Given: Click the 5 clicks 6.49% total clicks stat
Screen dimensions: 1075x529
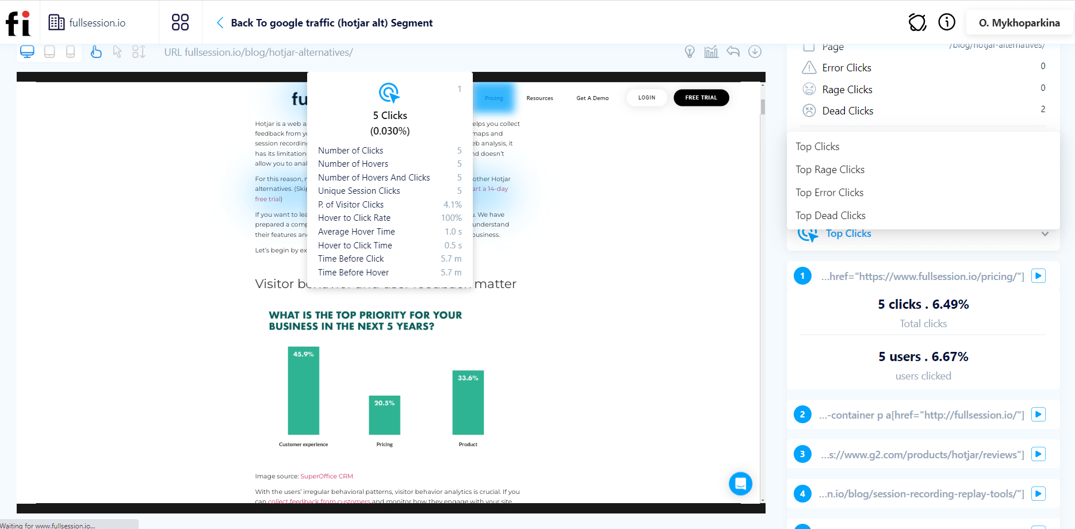Looking at the screenshot, I should point(923,304).
